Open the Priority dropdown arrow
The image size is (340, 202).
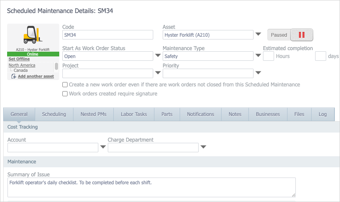(x=258, y=73)
